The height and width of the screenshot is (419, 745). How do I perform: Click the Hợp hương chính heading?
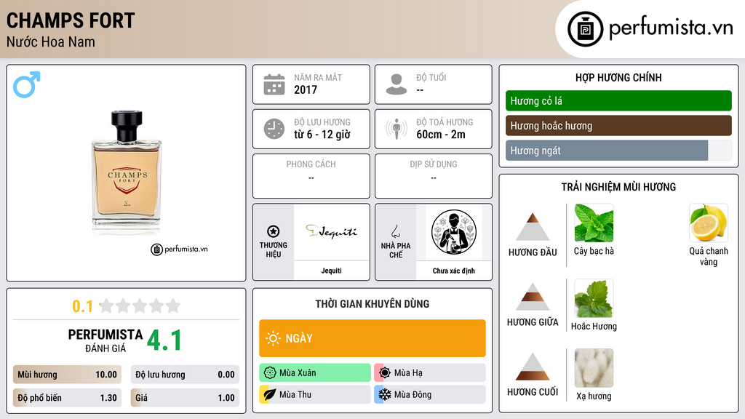click(618, 77)
